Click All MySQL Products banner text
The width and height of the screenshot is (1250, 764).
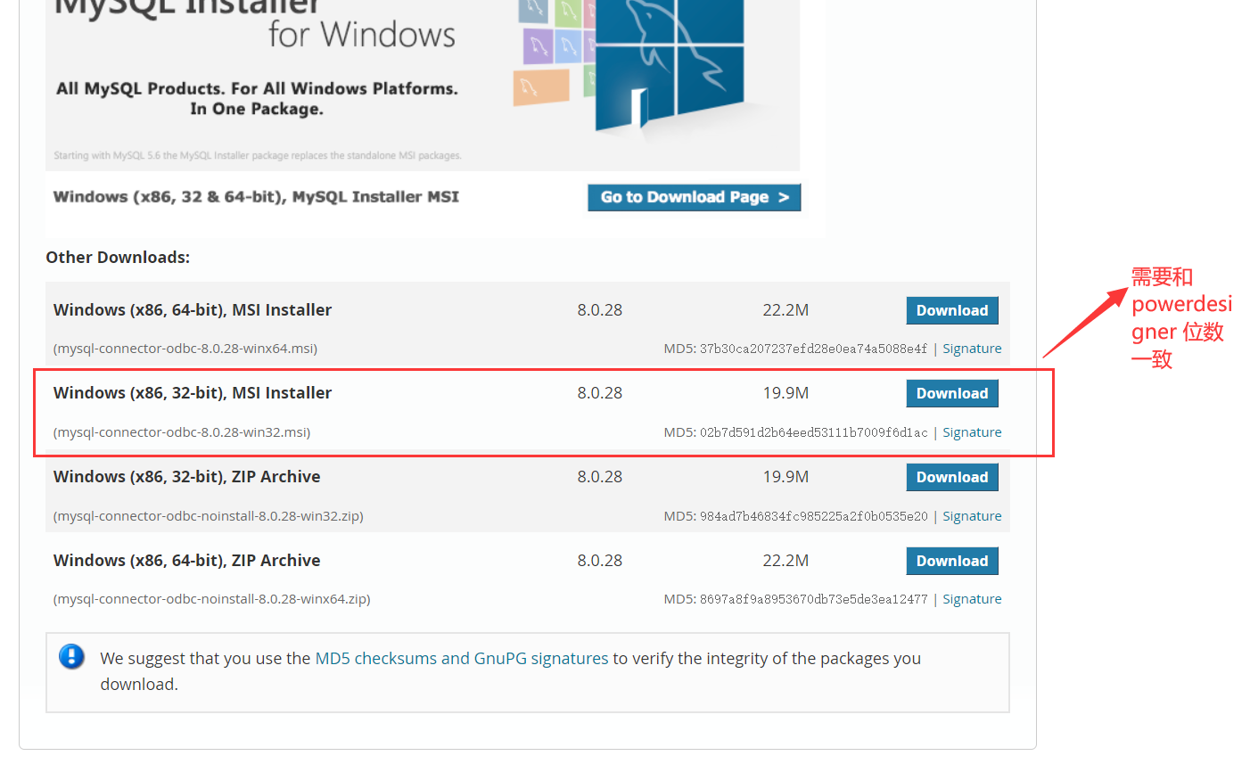pyautogui.click(x=257, y=99)
